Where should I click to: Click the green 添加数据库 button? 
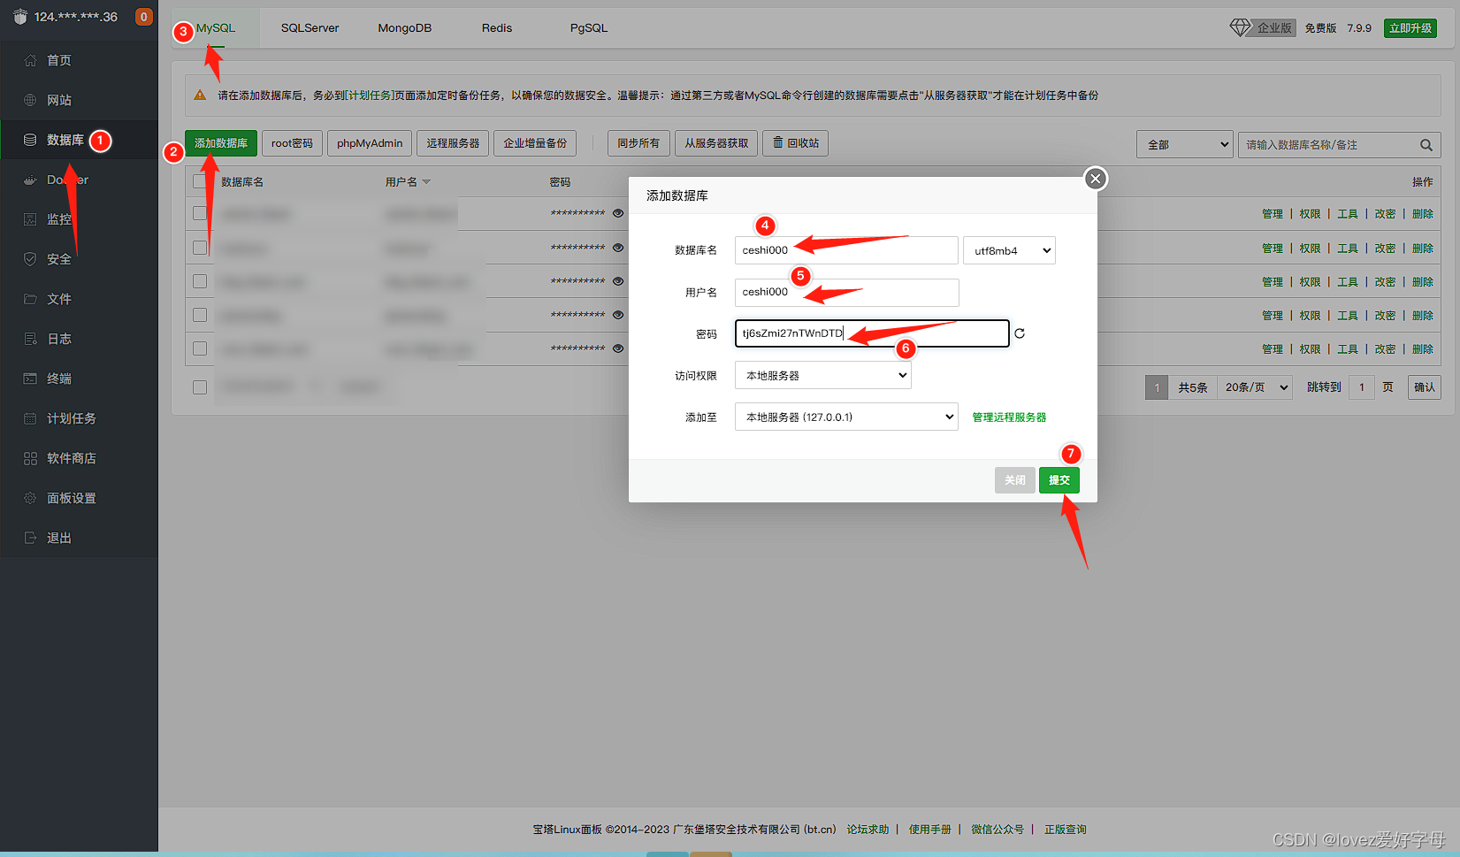point(221,143)
